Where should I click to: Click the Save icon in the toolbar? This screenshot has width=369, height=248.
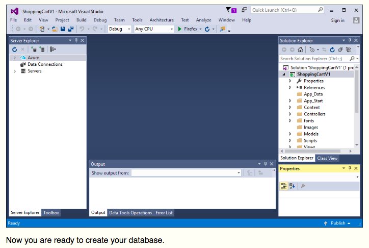coord(63,29)
